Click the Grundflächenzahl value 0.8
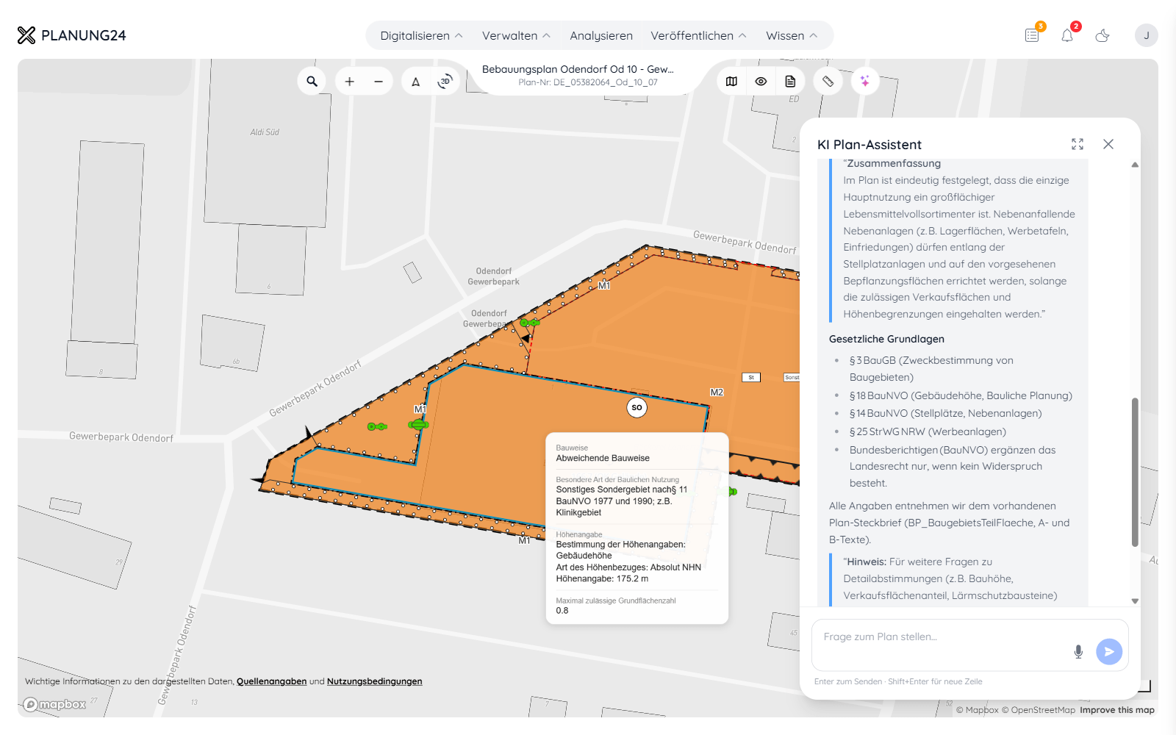This screenshot has width=1176, height=735. 562,611
